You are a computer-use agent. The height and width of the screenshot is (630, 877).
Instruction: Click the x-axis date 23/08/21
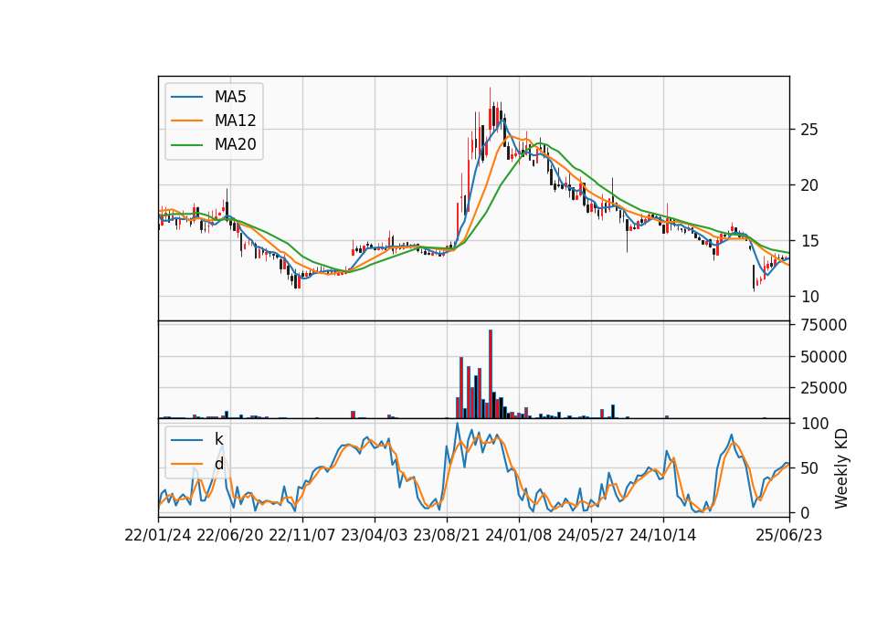(x=447, y=535)
